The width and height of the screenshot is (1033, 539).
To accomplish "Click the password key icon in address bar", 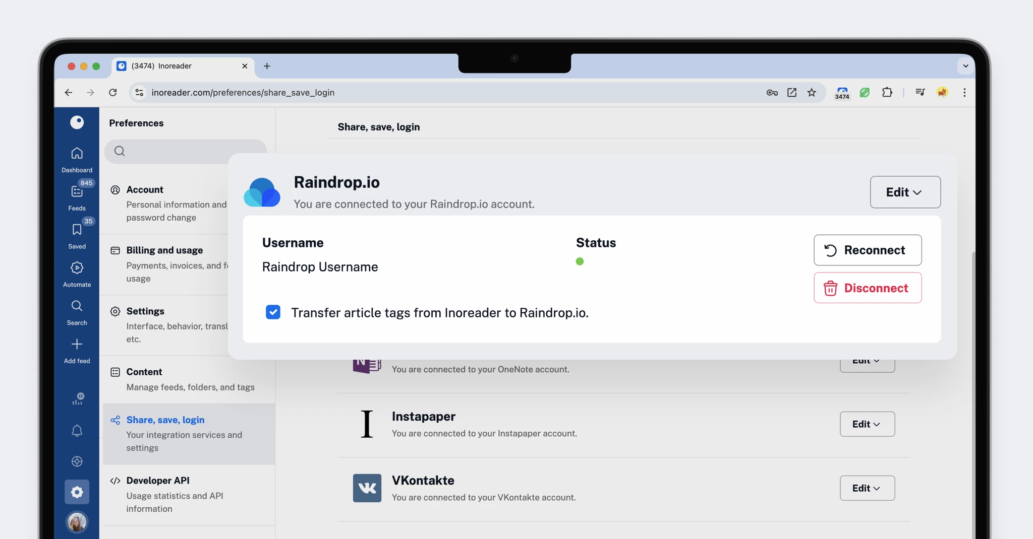I will click(772, 92).
